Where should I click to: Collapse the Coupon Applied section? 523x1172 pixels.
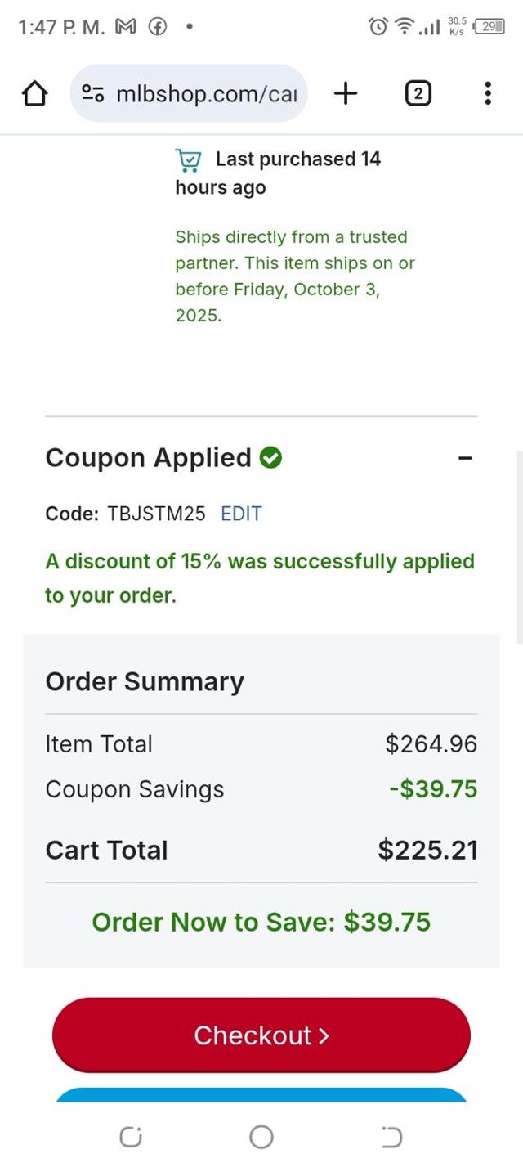tap(465, 458)
